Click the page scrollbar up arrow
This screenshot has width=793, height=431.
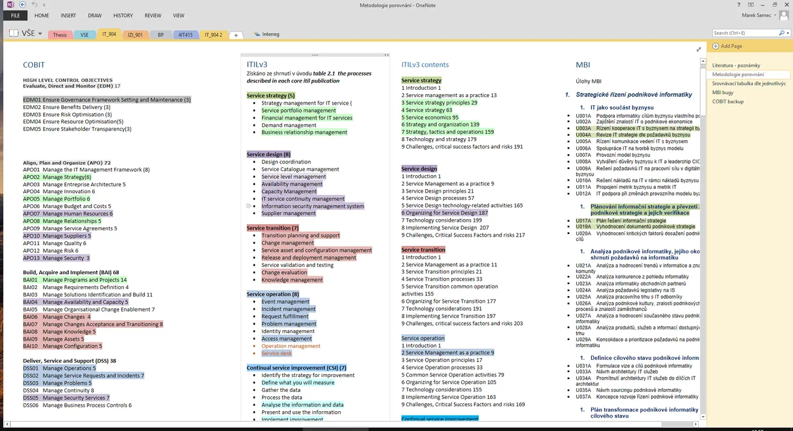(x=703, y=61)
